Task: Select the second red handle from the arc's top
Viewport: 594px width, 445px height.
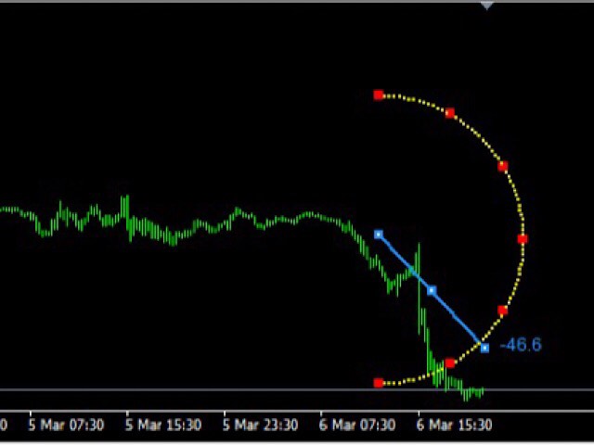Action: pos(449,113)
